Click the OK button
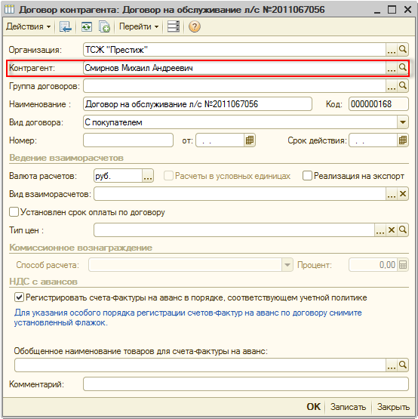The width and height of the screenshot is (418, 419). tap(313, 407)
